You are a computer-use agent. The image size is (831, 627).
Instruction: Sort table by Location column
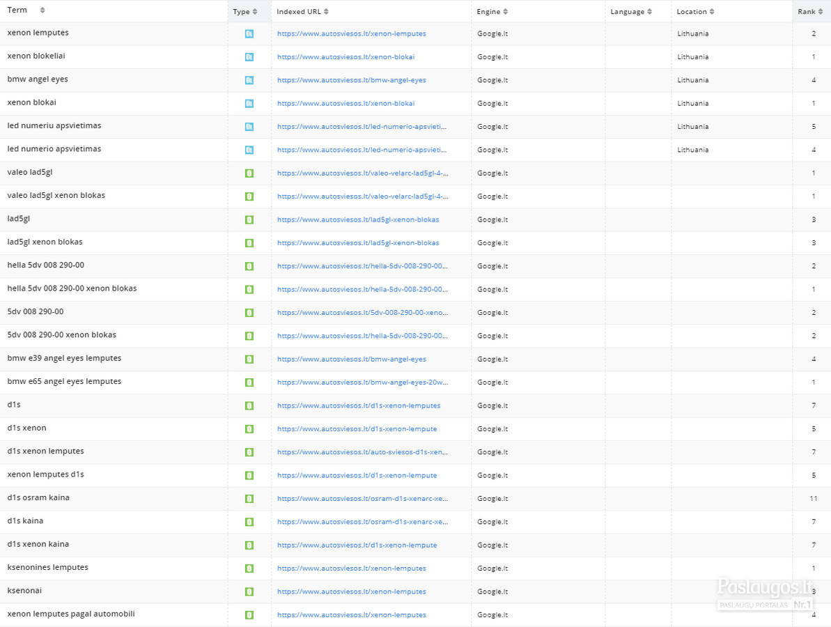[712, 12]
